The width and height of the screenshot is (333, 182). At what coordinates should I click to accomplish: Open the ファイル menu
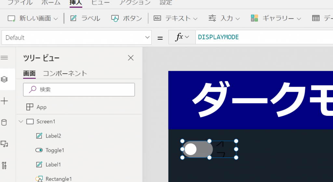point(20,3)
